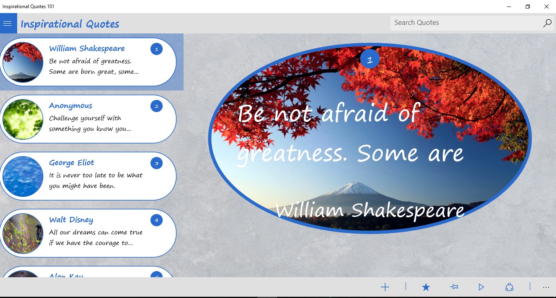Image resolution: width=556 pixels, height=298 pixels.
Task: Click the 'William Shakespeare' author name in list
Action: (87, 49)
